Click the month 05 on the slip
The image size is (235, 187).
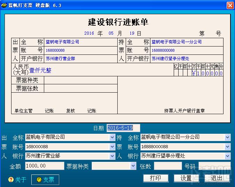pyautogui.click(x=111, y=33)
